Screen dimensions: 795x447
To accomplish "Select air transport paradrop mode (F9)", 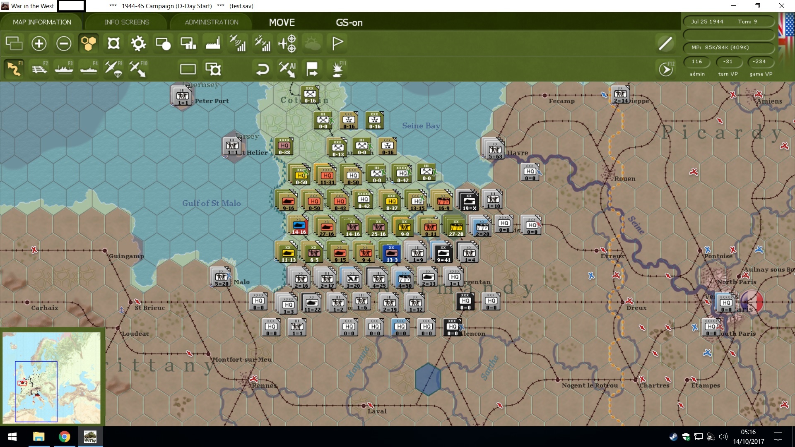I will point(113,69).
